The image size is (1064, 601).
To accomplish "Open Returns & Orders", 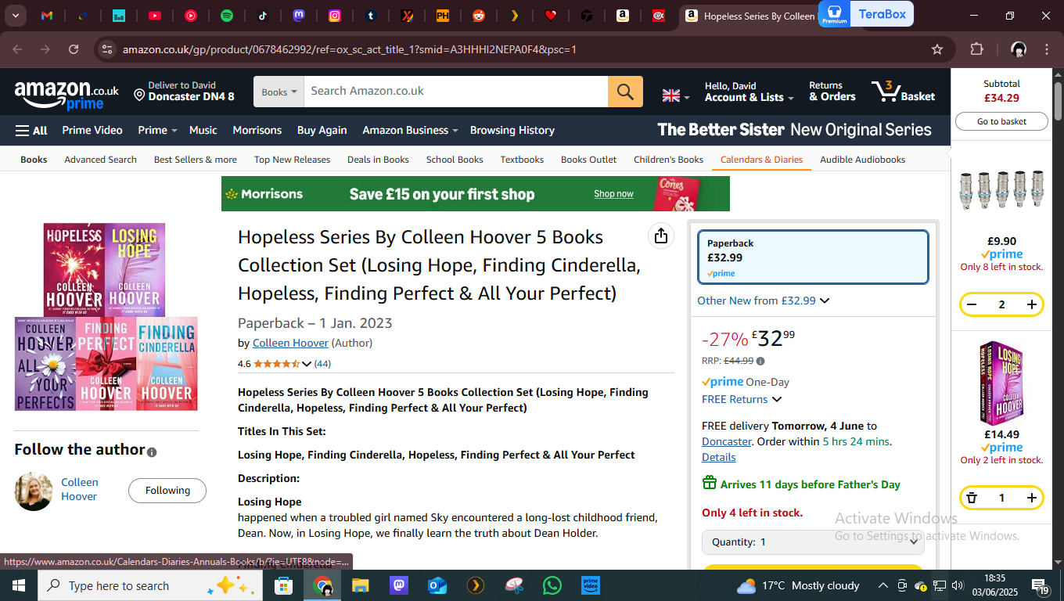I will click(x=832, y=92).
